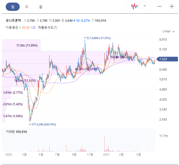Viewport: 179px width, 165px height.
Task: Open the chart type dropdown arrow
Action: click(145, 6)
